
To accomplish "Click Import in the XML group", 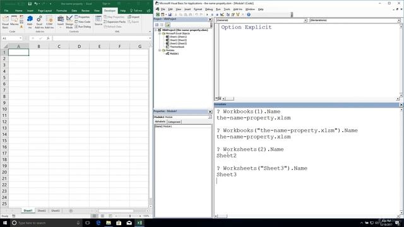I will pos(134,17).
